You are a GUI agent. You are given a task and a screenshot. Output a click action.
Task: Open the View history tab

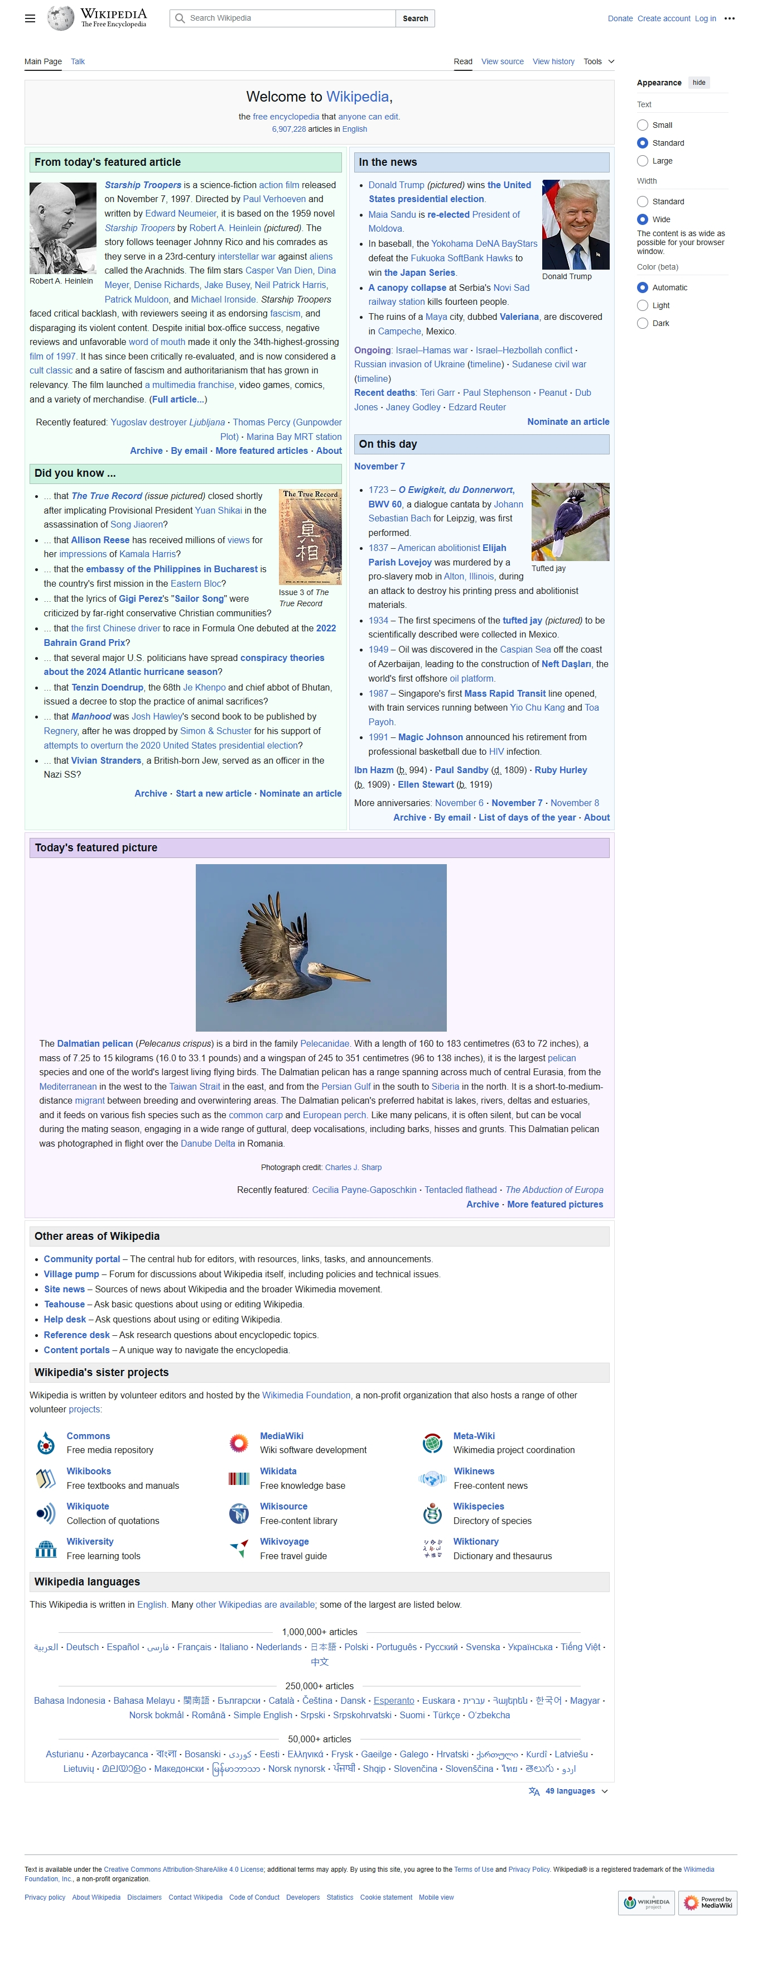point(553,62)
